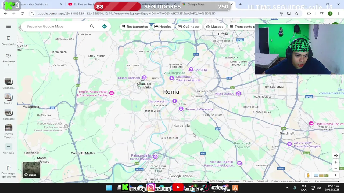
Task: Zoom out with the minus button
Action: coord(336,168)
